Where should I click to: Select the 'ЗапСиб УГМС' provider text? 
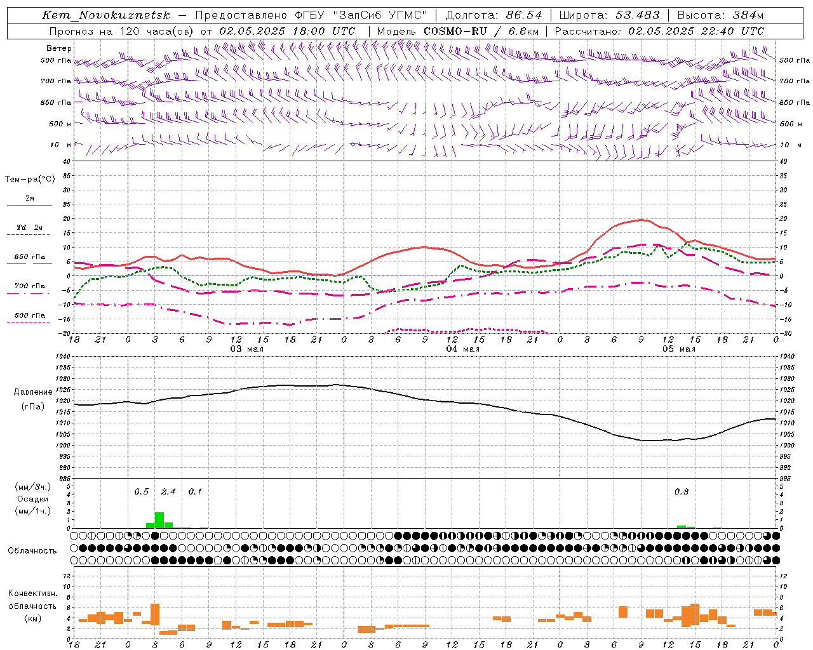pyautogui.click(x=380, y=15)
